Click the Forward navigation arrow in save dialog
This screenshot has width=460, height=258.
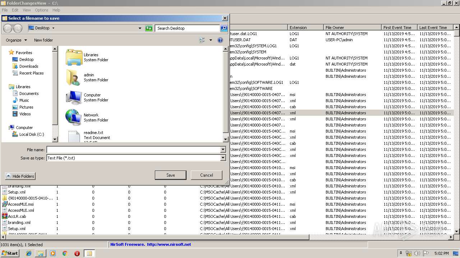click(18, 28)
